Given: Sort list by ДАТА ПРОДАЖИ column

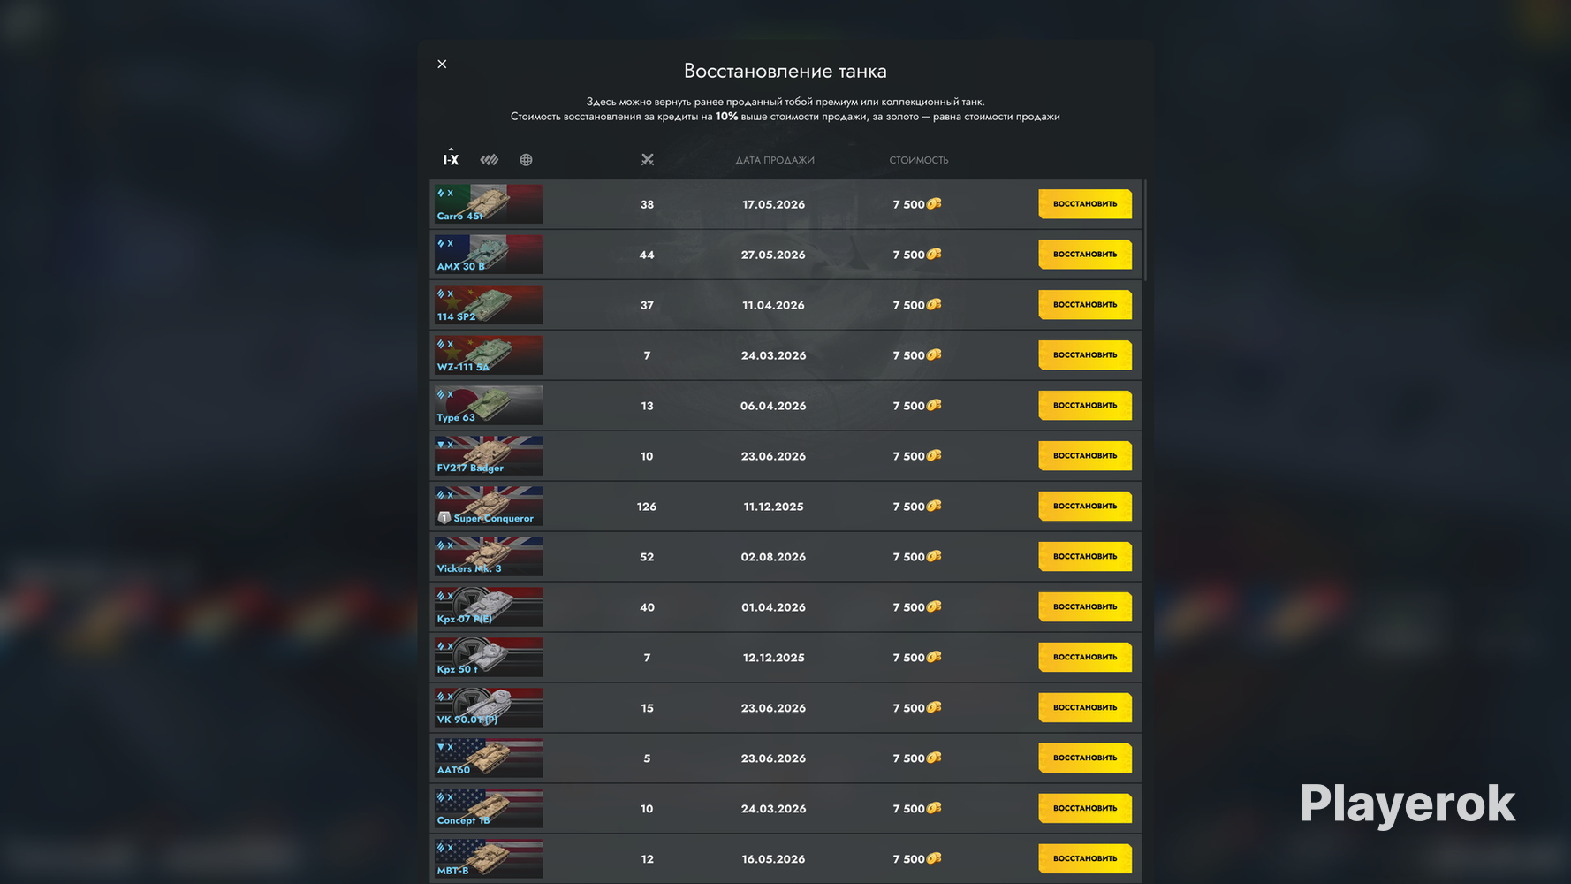Looking at the screenshot, I should point(775,160).
